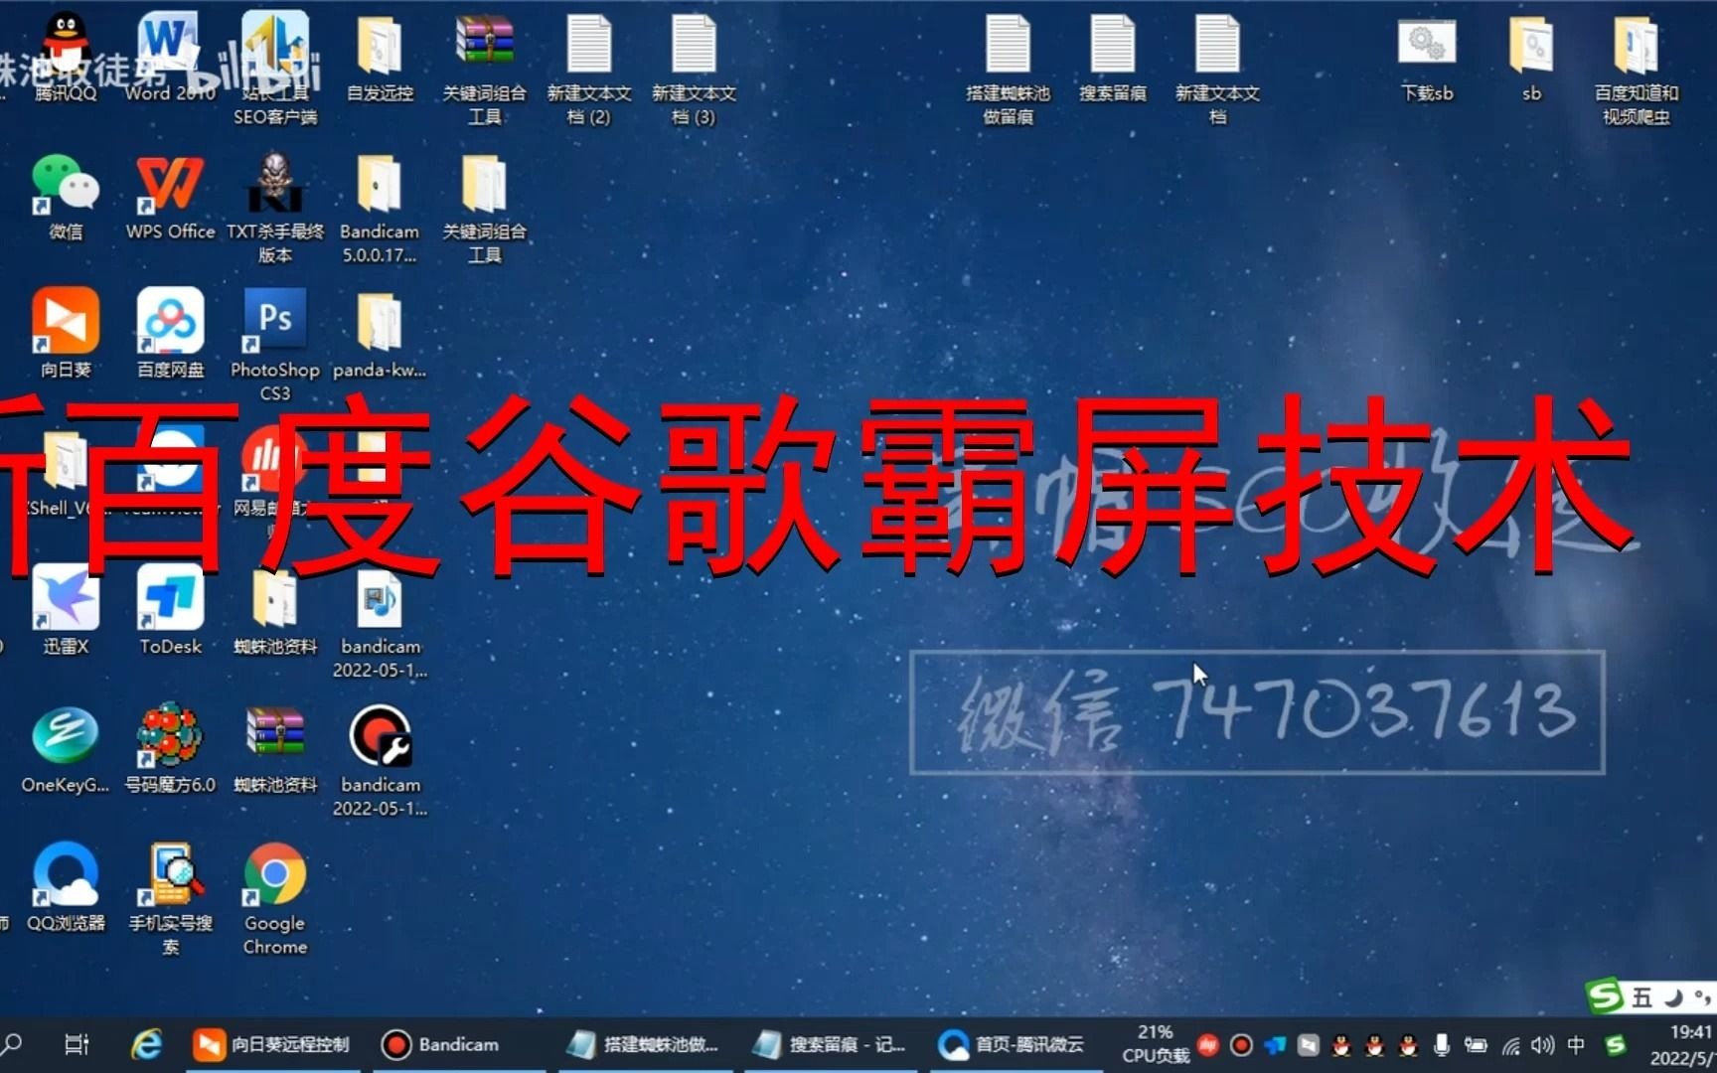Launch the ToDesk desktop shortcut

pos(170,610)
